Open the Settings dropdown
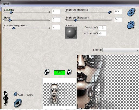 121,50
